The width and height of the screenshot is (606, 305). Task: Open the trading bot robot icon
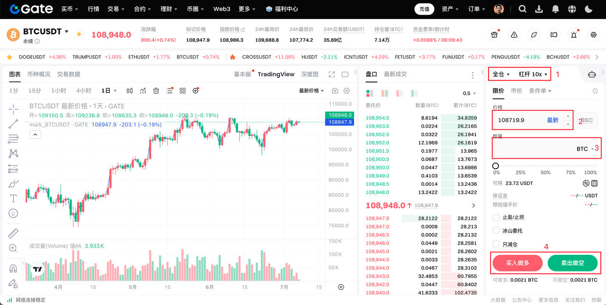(591, 74)
